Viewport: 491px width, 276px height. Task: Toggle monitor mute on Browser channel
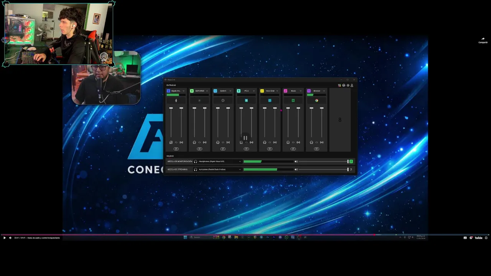(x=311, y=142)
